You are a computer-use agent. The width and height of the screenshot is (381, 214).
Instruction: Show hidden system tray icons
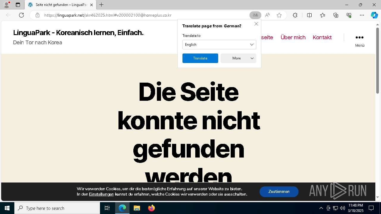321,208
